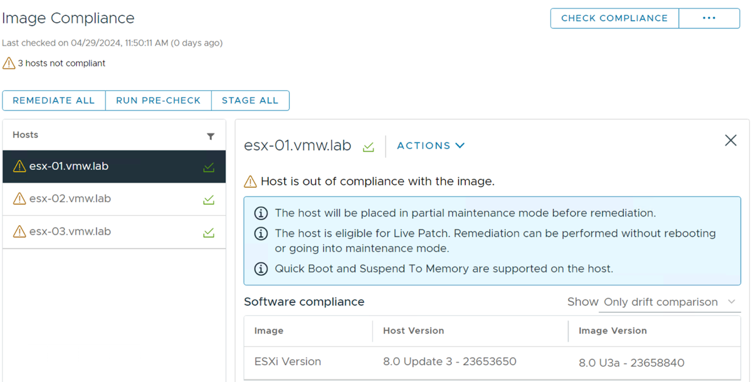Select host esx-03.vmw.lab in list
753x382 pixels.
pyautogui.click(x=114, y=232)
